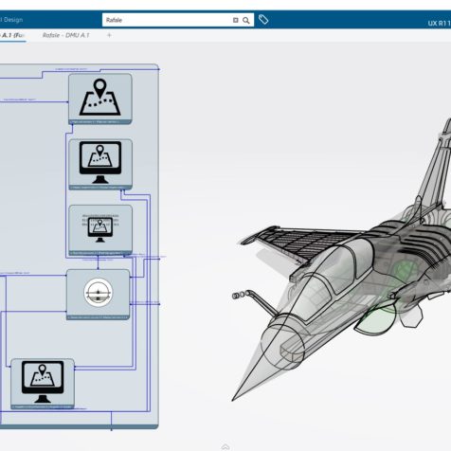Select the monitor map display block below the route block
Viewport: 451px width, 451px height.
[x=100, y=164]
